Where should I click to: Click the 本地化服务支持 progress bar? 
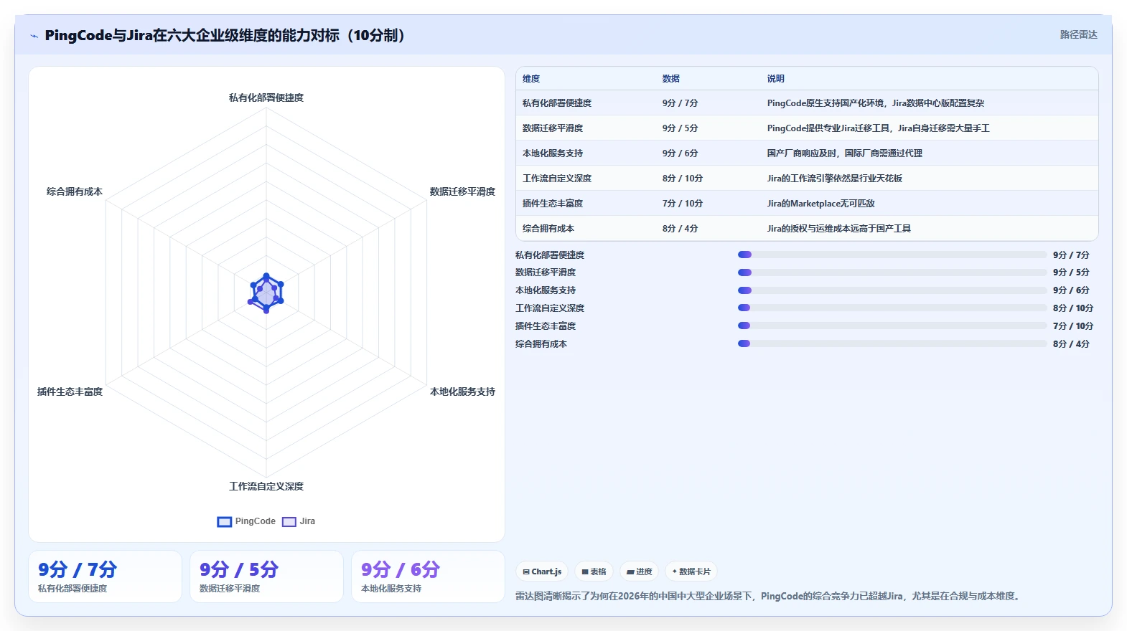(892, 290)
